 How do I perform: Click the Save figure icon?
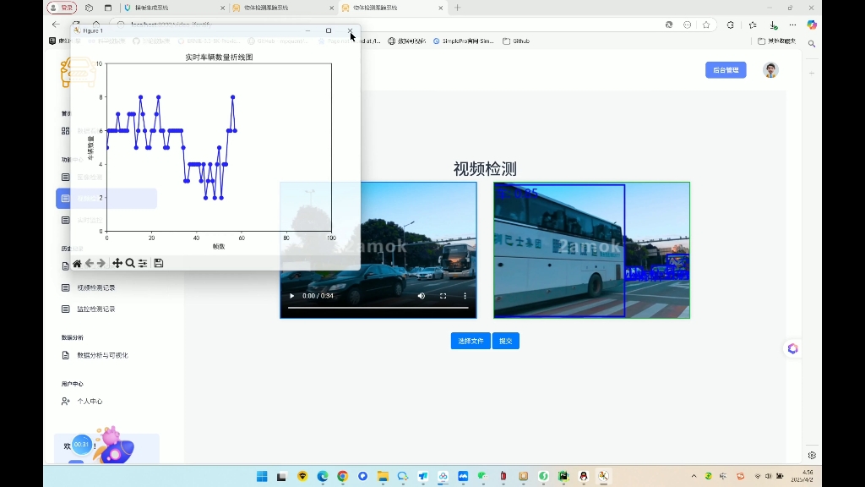[x=158, y=264]
